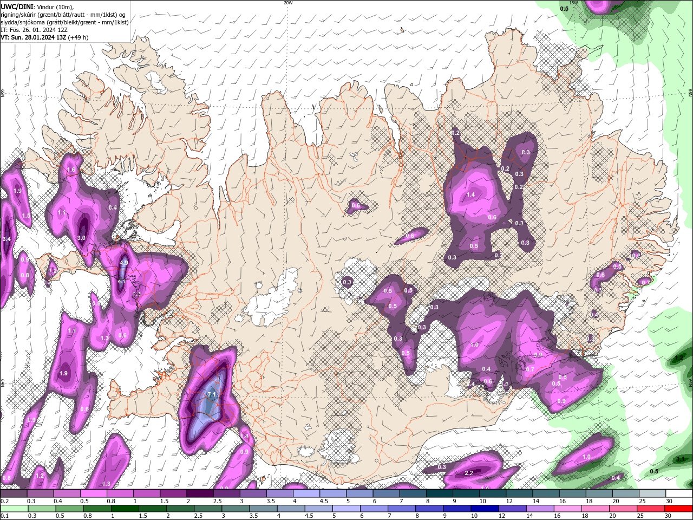Image resolution: width=693 pixels, height=520 pixels.
Task: Click the purple lower legend swatch labeled 12
Action: pyautogui.click(x=512, y=509)
